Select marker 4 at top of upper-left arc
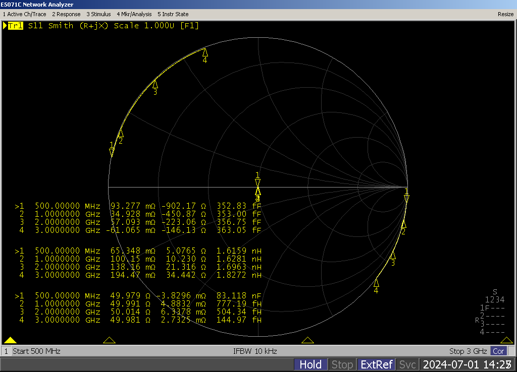 (205, 52)
